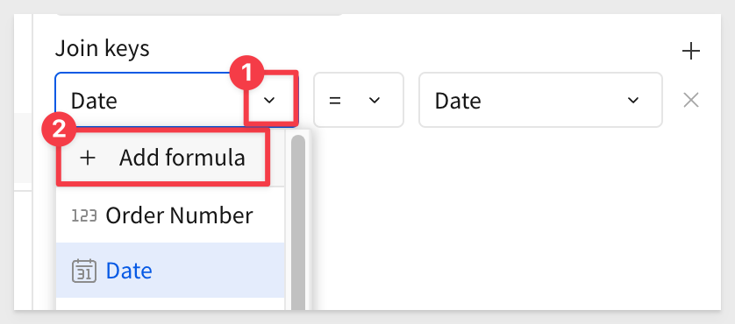Click the 123 number type icon
735x324 pixels.
click(84, 215)
